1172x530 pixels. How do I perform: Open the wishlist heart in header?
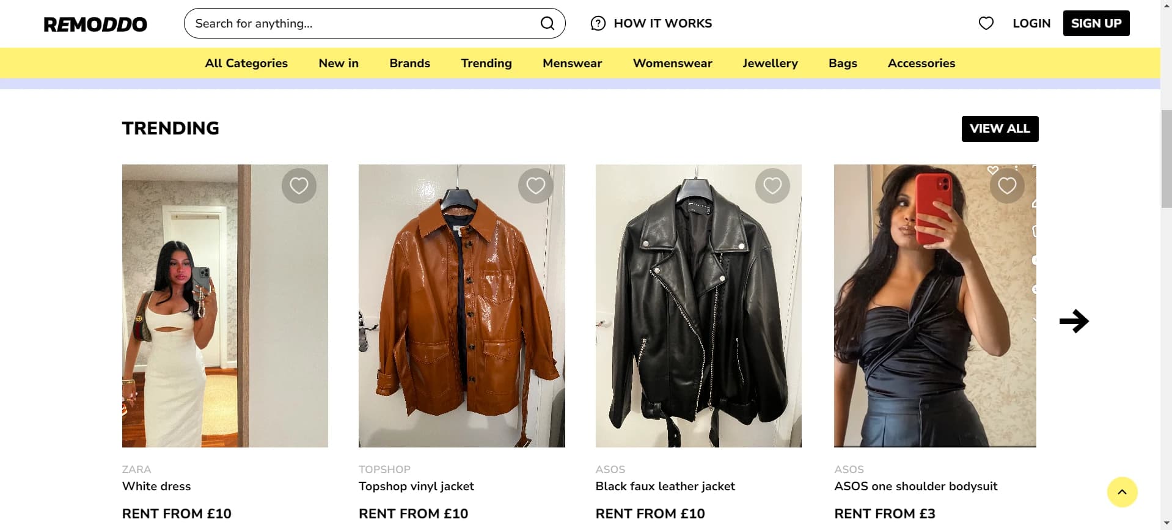(986, 23)
